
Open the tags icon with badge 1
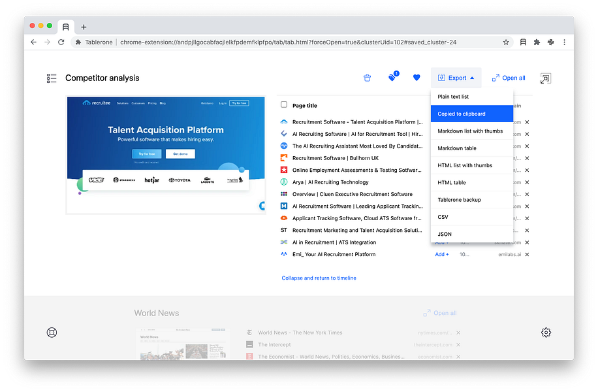pos(393,76)
